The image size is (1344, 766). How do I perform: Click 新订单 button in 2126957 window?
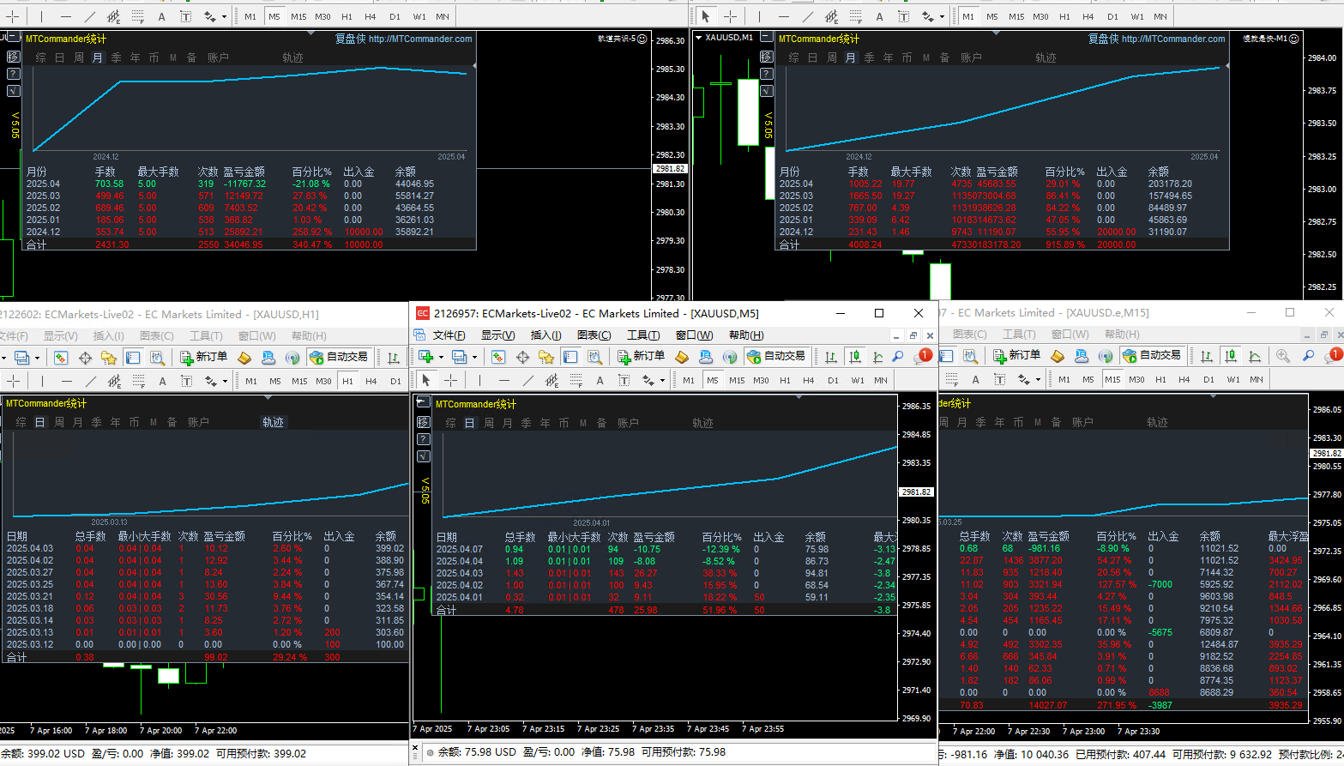[x=640, y=356]
